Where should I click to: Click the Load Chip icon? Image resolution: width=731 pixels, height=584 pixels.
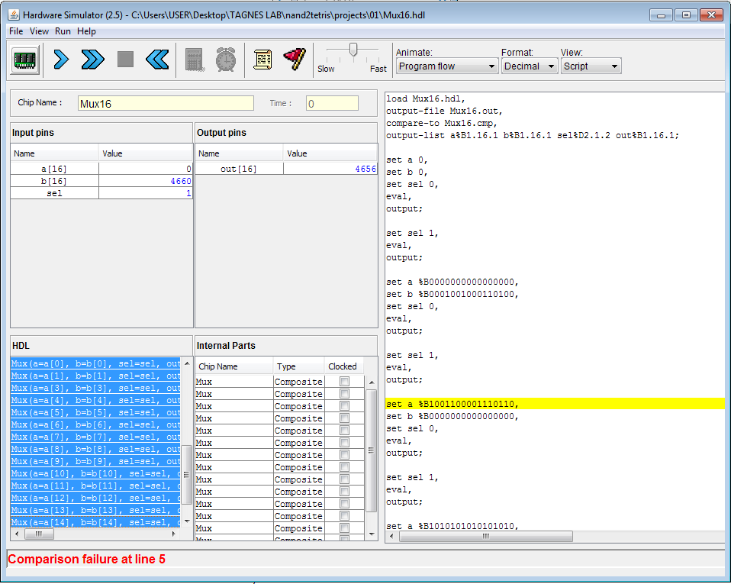pyautogui.click(x=25, y=59)
